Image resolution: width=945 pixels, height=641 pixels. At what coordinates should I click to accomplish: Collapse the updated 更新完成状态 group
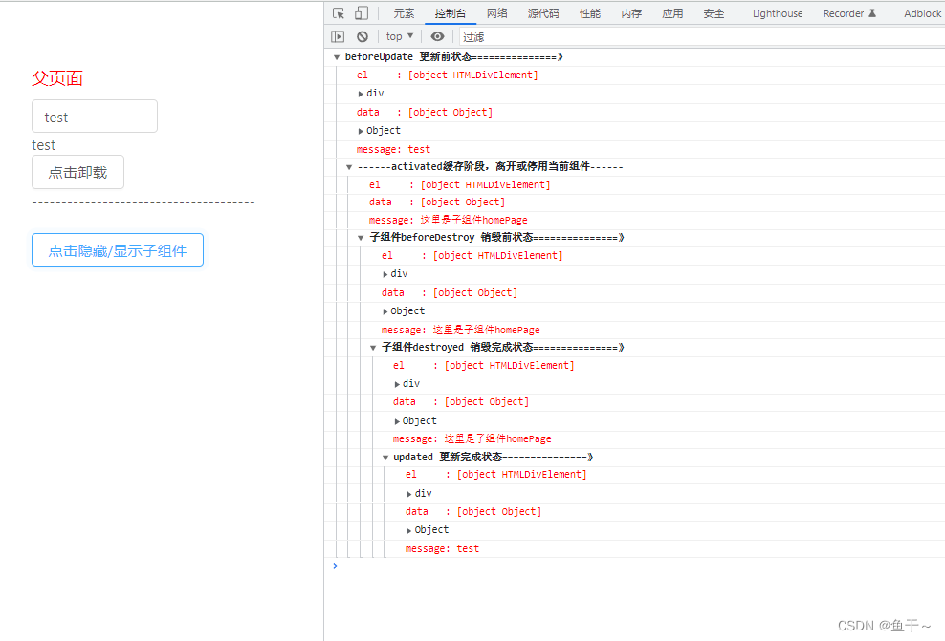[x=385, y=458]
